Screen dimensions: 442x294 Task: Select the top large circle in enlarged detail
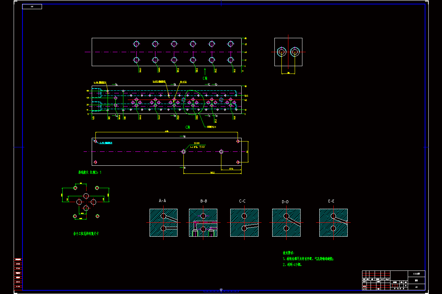point(86,196)
